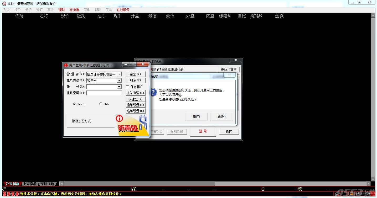Sort by the 代码 column header
Viewport: 377px width, 198px height.
click(19, 16)
